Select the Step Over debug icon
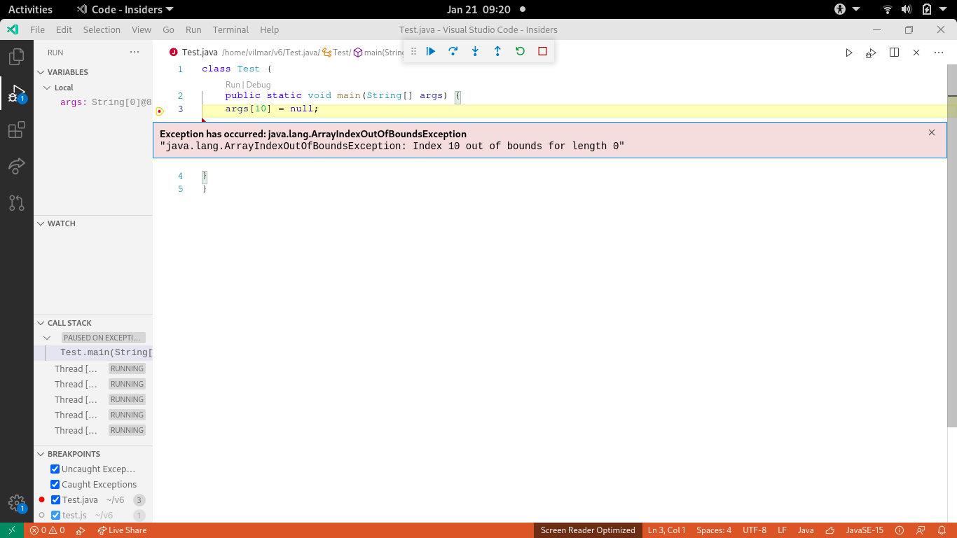957x538 pixels. pyautogui.click(x=453, y=51)
